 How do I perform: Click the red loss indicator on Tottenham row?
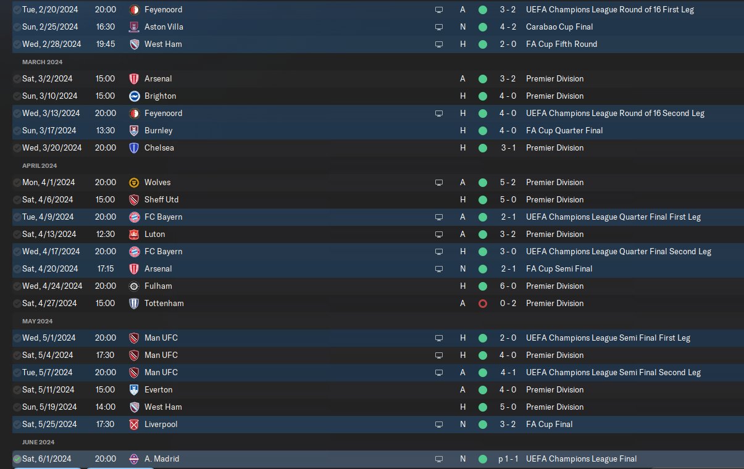click(483, 304)
